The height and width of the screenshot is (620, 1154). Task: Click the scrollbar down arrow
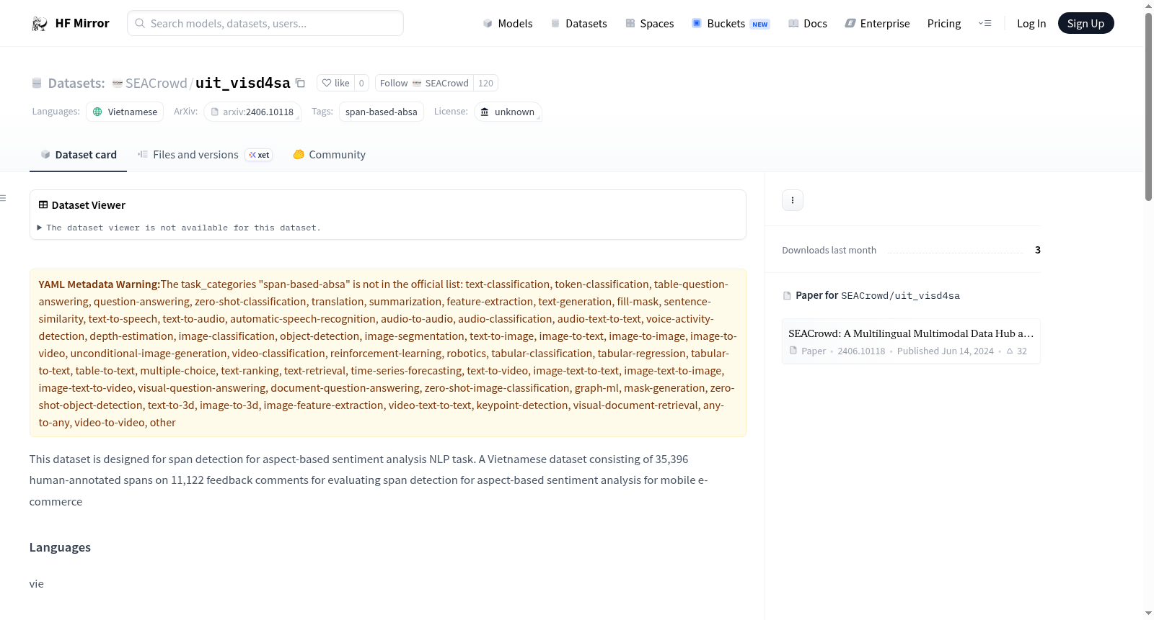1148,614
